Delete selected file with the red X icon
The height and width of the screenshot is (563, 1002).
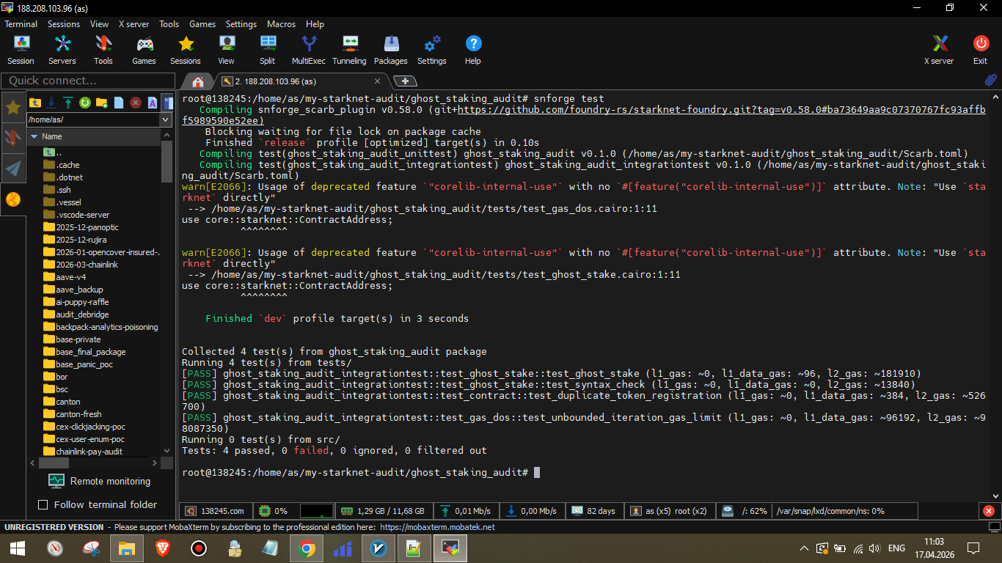tap(136, 103)
